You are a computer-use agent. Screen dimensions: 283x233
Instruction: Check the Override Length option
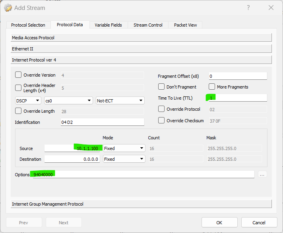18,111
